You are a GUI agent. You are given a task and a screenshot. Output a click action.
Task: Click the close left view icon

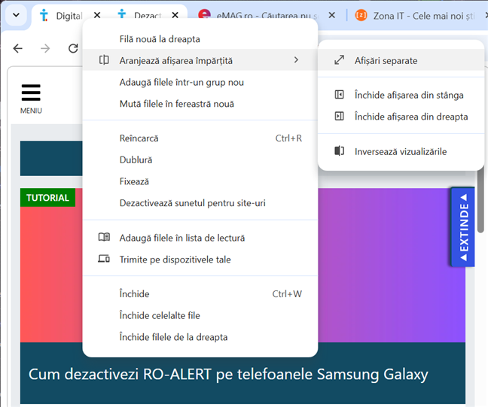[339, 94]
